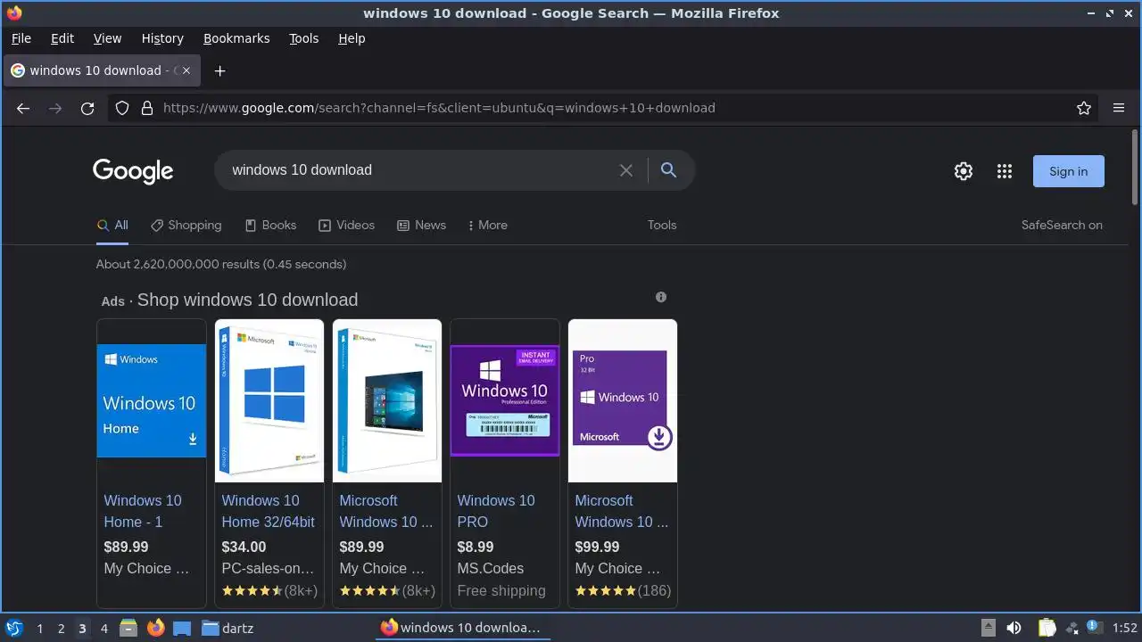The height and width of the screenshot is (642, 1142).
Task: Submit the search with the magnifier icon
Action: click(668, 170)
